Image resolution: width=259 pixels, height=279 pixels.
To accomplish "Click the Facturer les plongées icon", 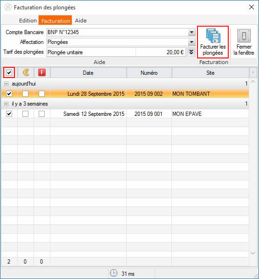I will pos(213,36).
